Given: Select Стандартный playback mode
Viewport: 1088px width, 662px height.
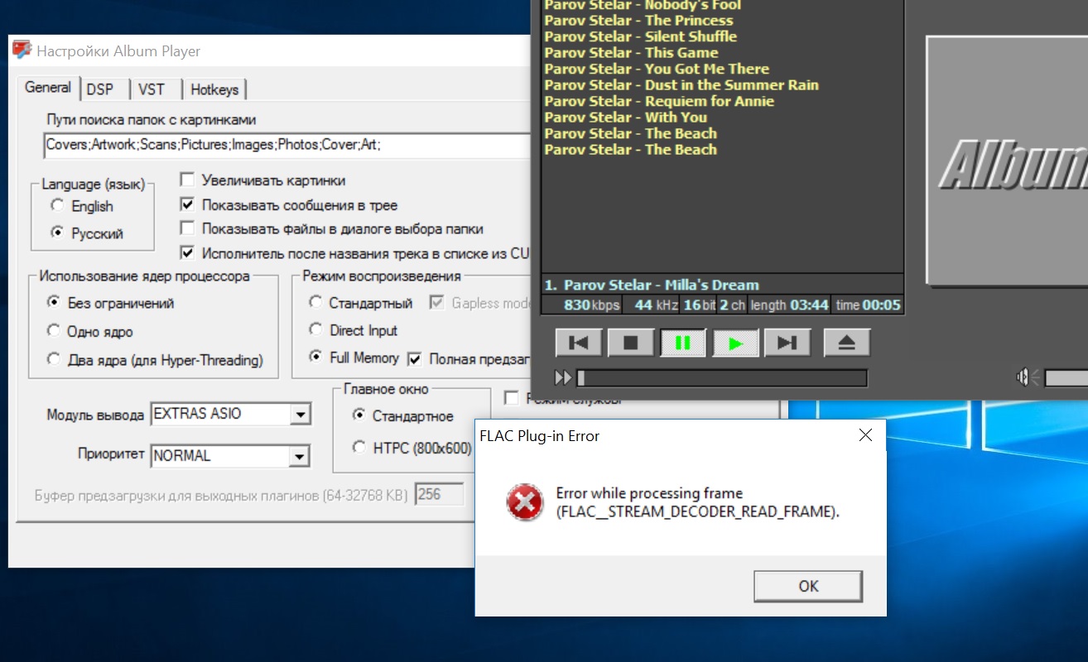Looking at the screenshot, I should tap(360, 303).
